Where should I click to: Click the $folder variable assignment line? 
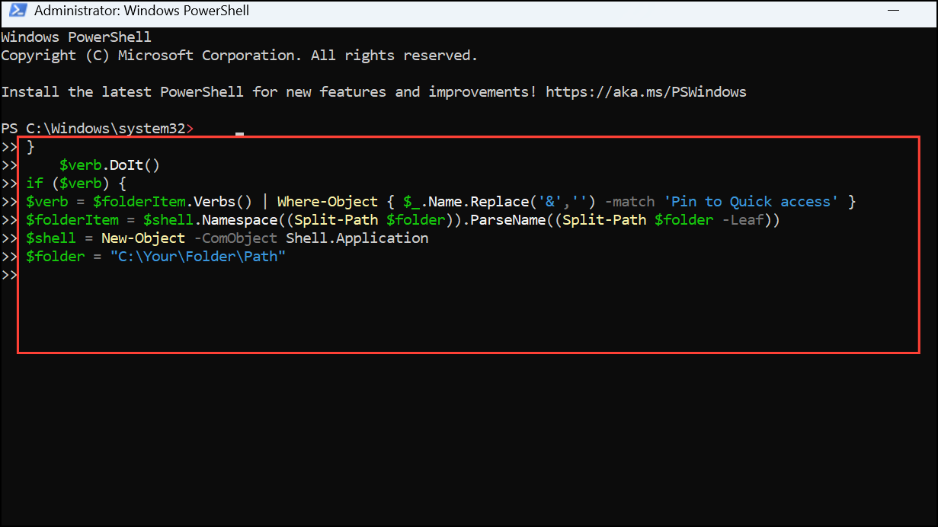click(x=56, y=256)
